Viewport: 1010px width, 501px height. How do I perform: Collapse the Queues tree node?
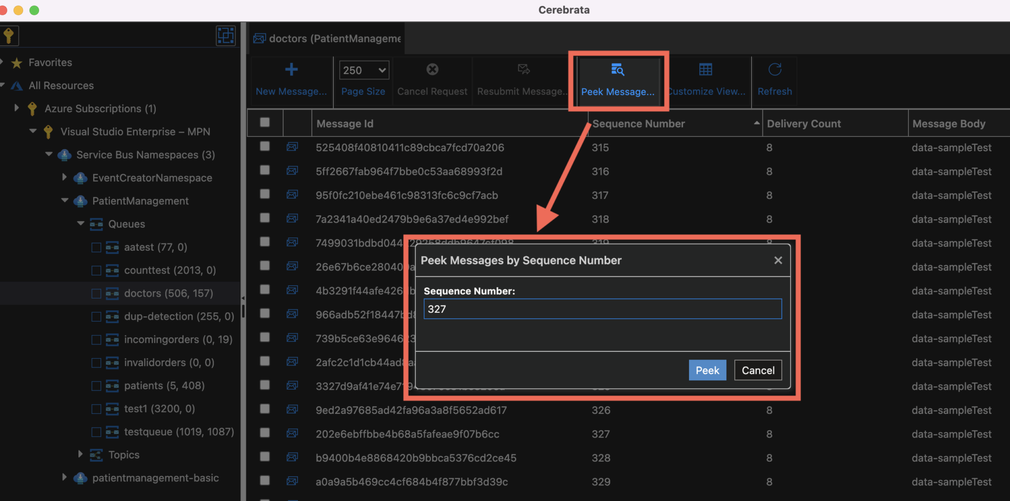(x=81, y=223)
